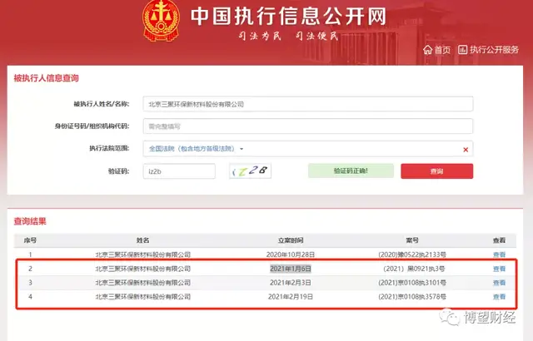Click 案号 column header
533x341 pixels.
[412, 240]
